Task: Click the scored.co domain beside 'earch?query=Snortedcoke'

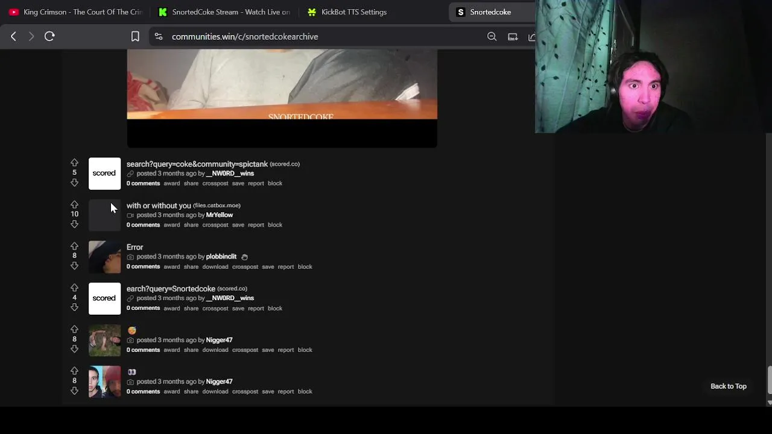Action: coord(232,289)
